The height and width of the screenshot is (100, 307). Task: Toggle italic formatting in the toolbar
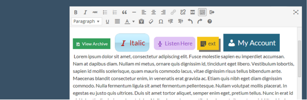tap(85, 12)
